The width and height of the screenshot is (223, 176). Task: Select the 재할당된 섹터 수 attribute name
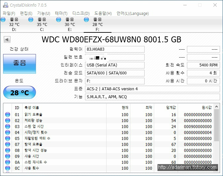pyautogui.click(x=37, y=138)
